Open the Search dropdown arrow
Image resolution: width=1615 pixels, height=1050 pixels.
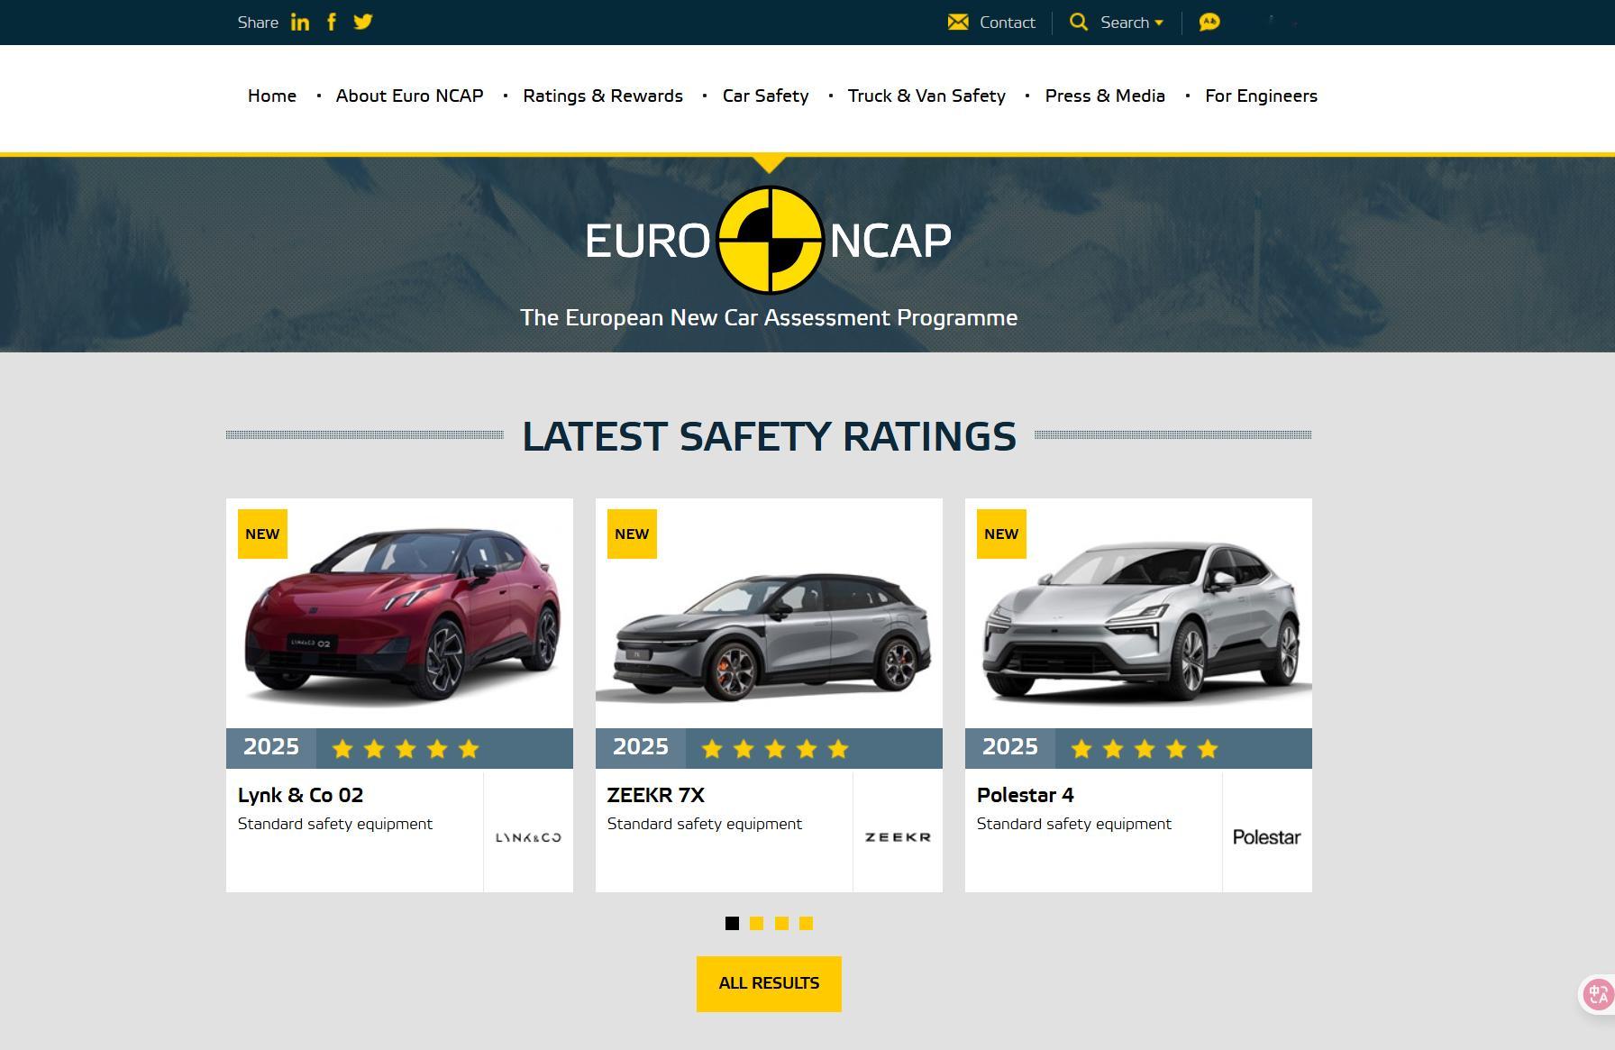(1159, 23)
